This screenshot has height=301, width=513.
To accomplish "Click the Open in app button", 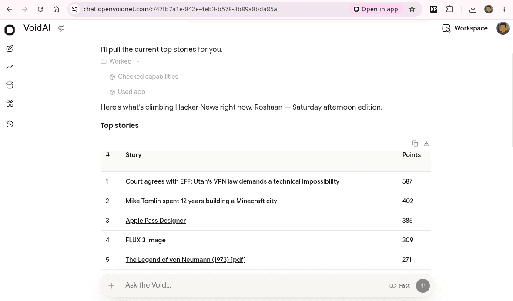I will coord(376,9).
